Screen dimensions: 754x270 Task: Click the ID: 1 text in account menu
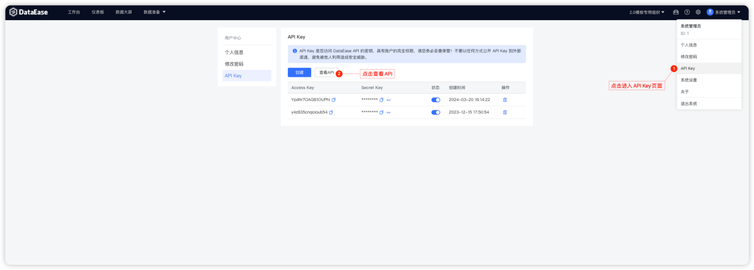[685, 33]
